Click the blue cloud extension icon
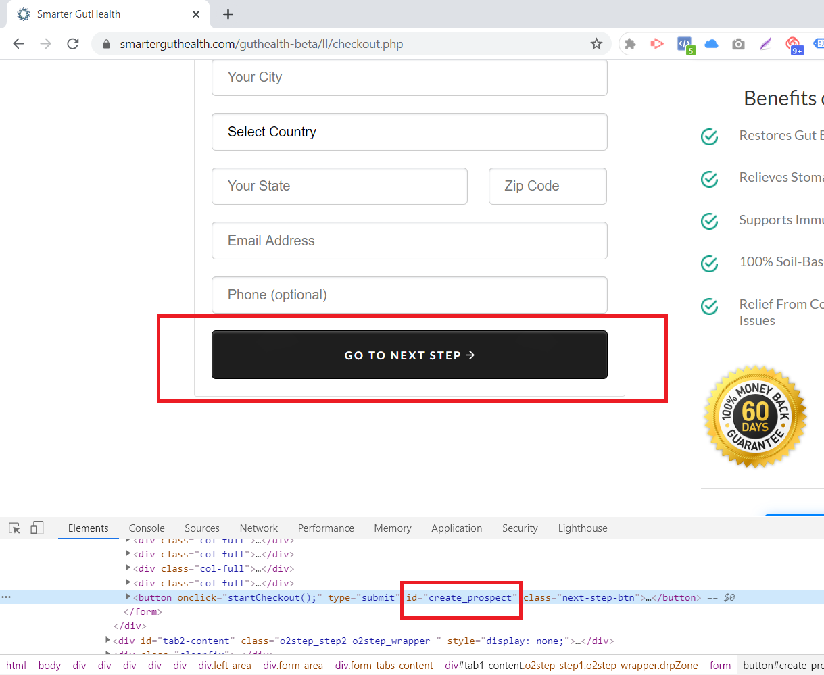 (x=711, y=44)
